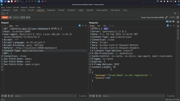This screenshot has height=101, width=180.
Task: Expand the Inspector side panel
Action: [x=178, y=34]
